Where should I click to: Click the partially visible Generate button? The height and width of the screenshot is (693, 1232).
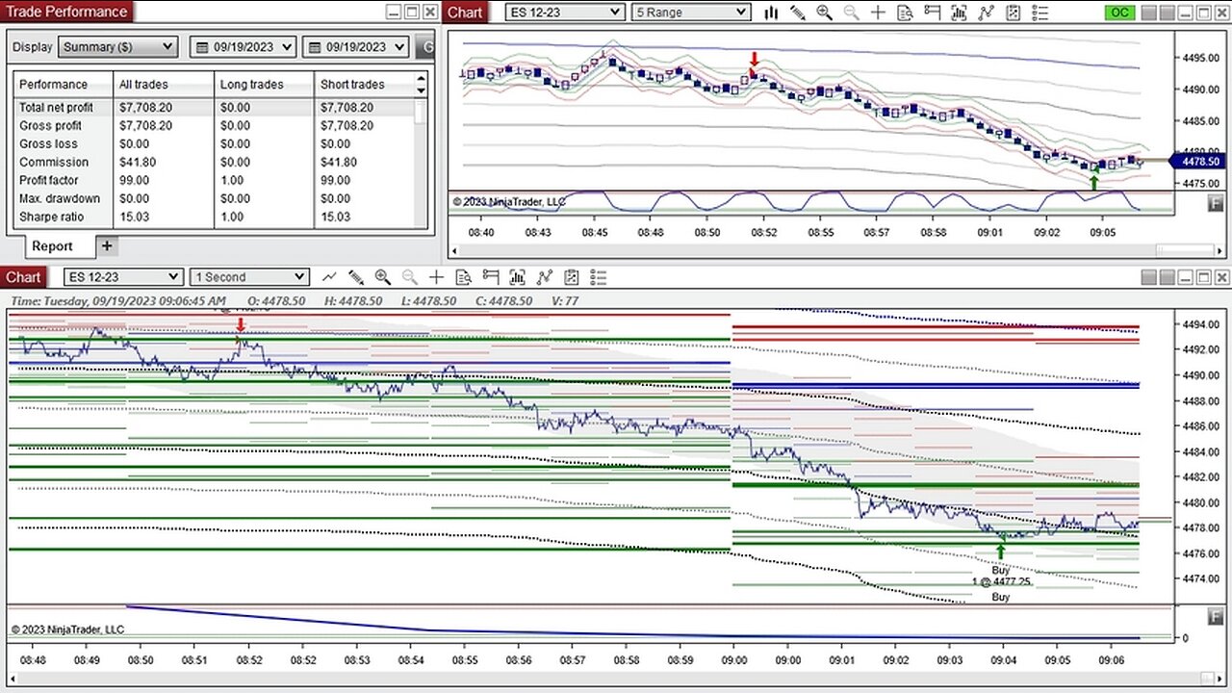pos(424,47)
